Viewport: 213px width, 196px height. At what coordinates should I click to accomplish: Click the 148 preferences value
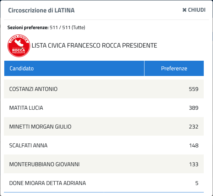point(194,146)
